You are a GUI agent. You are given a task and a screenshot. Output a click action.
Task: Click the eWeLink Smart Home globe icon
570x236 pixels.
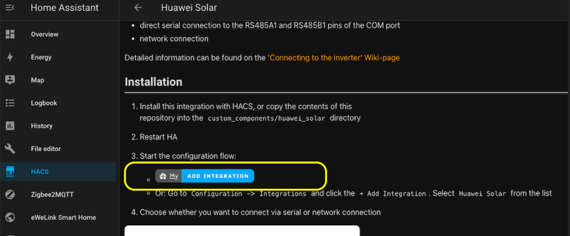coord(9,217)
